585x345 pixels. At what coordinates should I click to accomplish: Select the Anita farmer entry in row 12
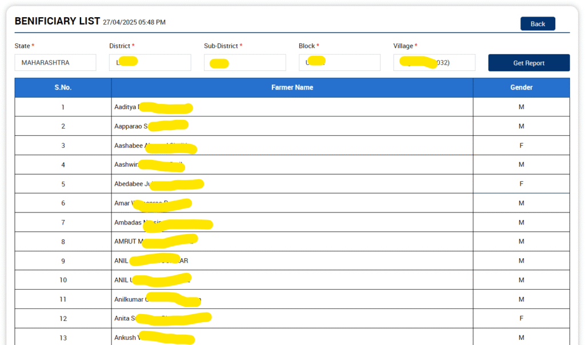(x=163, y=319)
